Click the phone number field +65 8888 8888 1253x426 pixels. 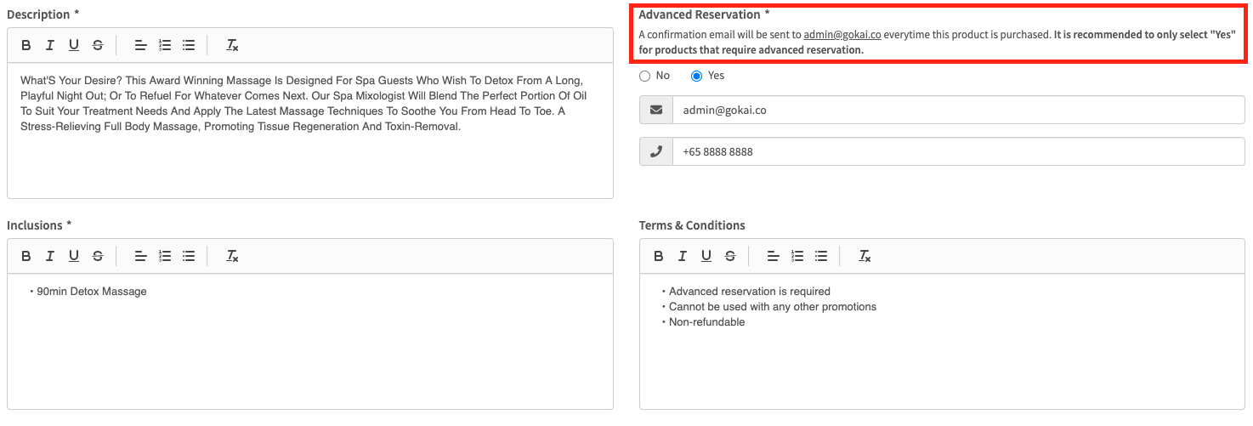(957, 152)
